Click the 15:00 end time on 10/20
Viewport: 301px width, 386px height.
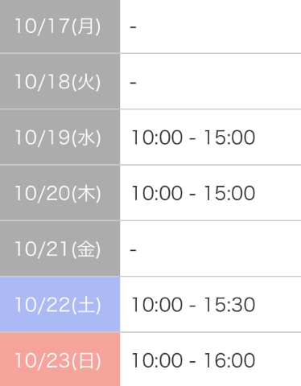tap(229, 193)
